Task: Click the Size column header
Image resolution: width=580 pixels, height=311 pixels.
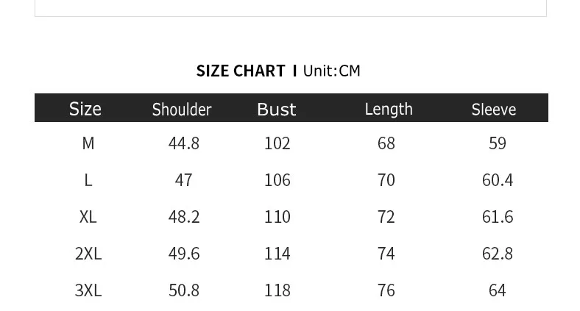Action: 85,110
